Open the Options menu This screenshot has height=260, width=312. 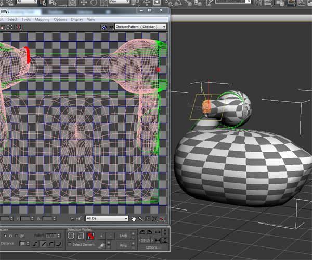pos(60,19)
